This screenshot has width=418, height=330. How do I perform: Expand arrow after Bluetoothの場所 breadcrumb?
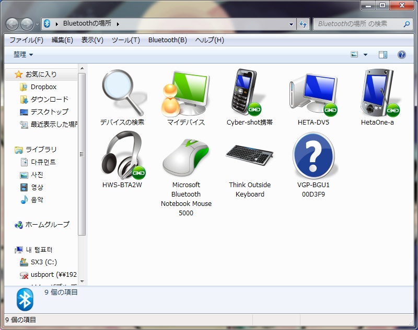[118, 24]
